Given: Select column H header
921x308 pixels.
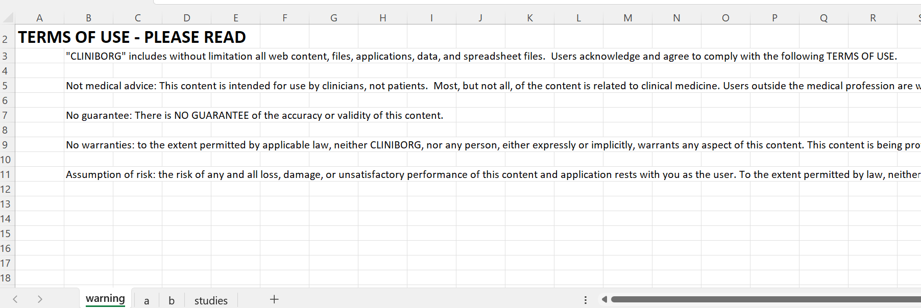Looking at the screenshot, I should 382,18.
